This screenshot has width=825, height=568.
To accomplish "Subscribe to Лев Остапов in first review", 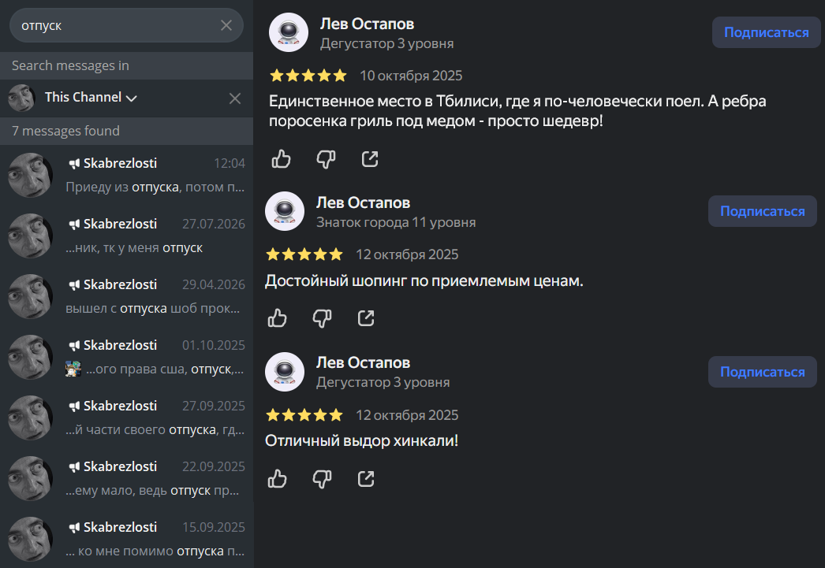I will (x=766, y=32).
